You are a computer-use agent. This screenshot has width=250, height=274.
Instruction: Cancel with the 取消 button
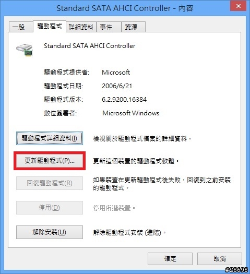(x=220, y=259)
